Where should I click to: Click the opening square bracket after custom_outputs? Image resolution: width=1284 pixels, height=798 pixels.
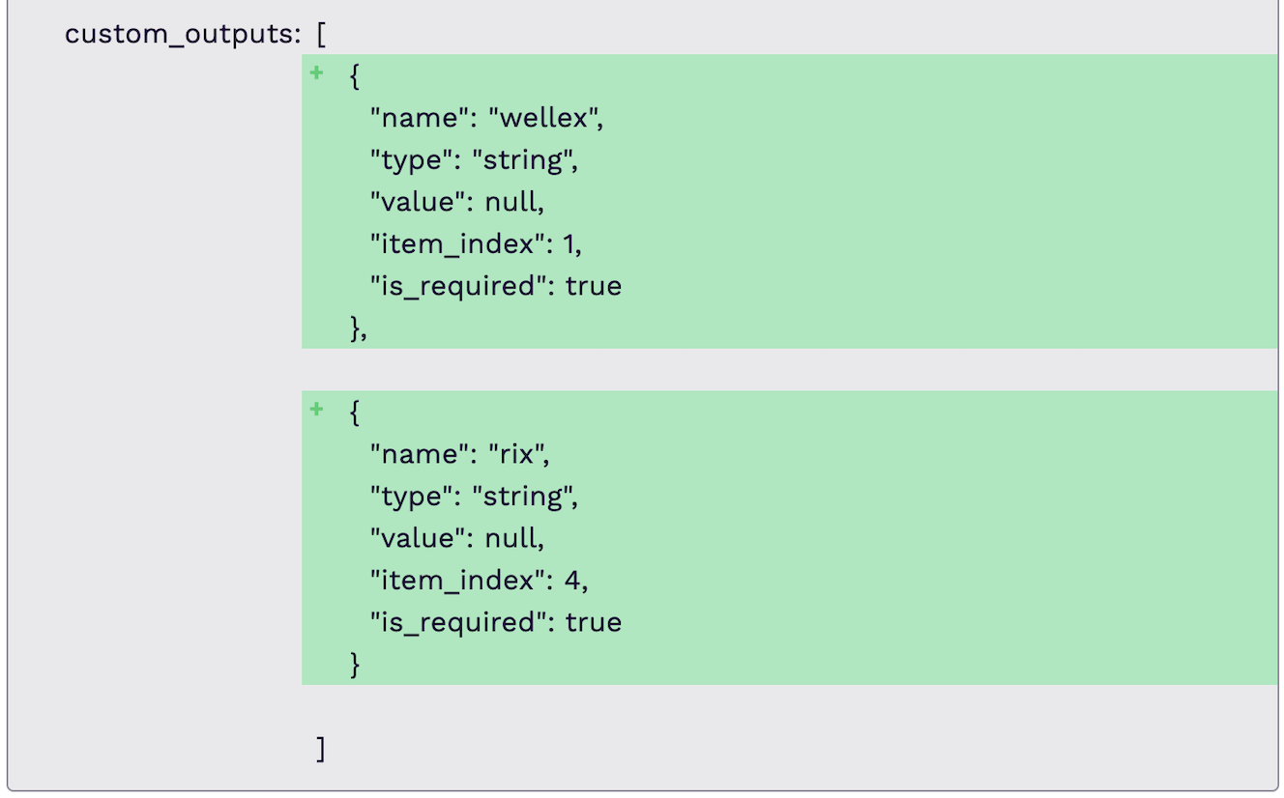click(321, 34)
